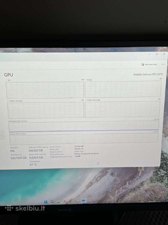Click the Task Manager taskbar icon

click(x=83, y=201)
